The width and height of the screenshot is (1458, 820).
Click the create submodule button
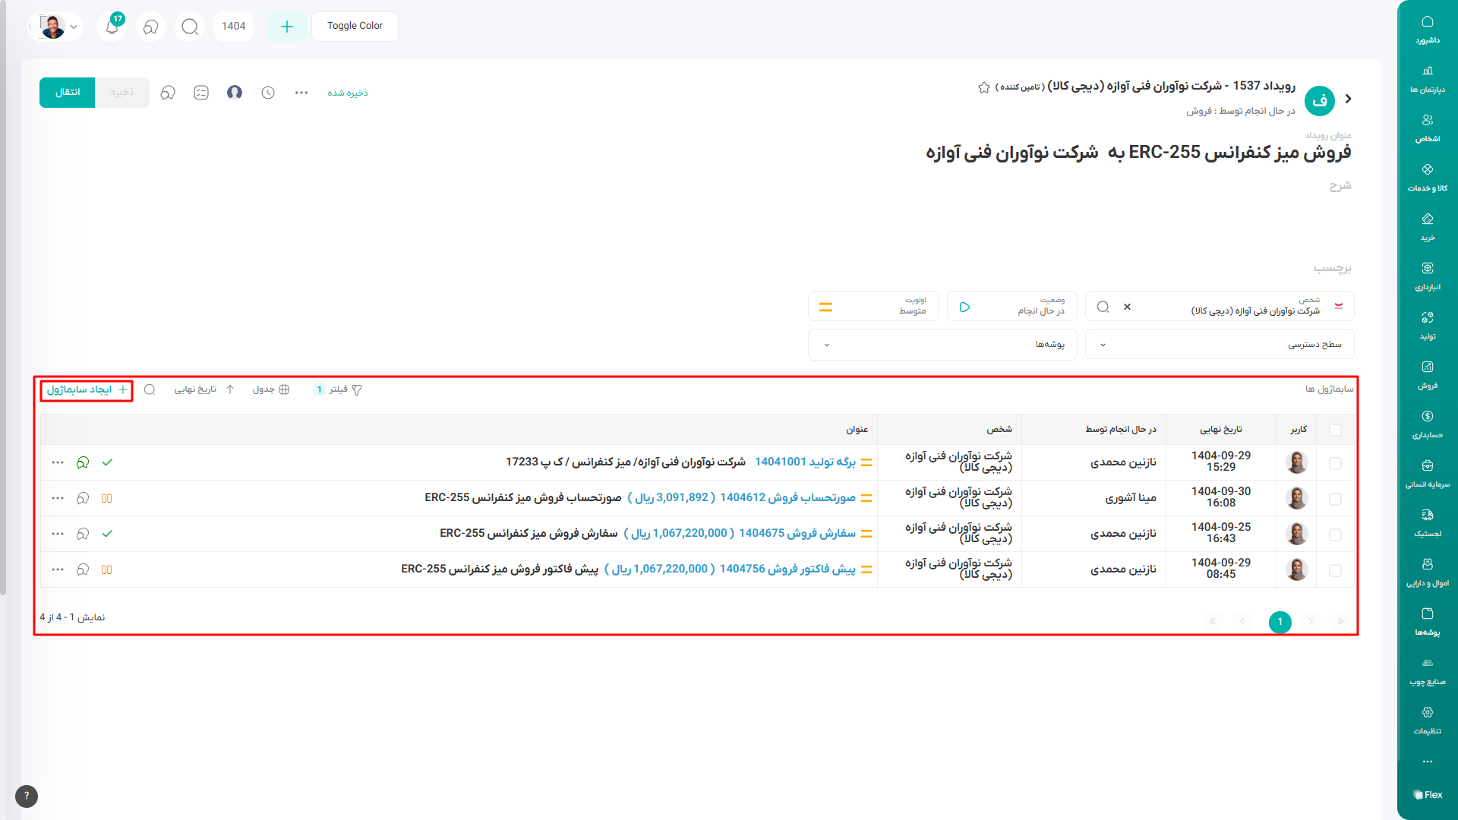click(x=87, y=389)
